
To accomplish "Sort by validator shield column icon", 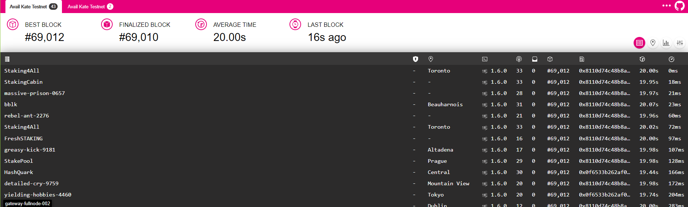I will 416,59.
